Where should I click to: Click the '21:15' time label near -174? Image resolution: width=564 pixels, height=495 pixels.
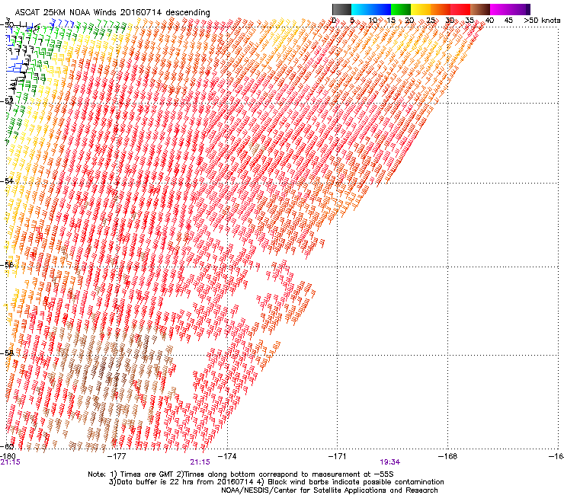click(x=200, y=462)
